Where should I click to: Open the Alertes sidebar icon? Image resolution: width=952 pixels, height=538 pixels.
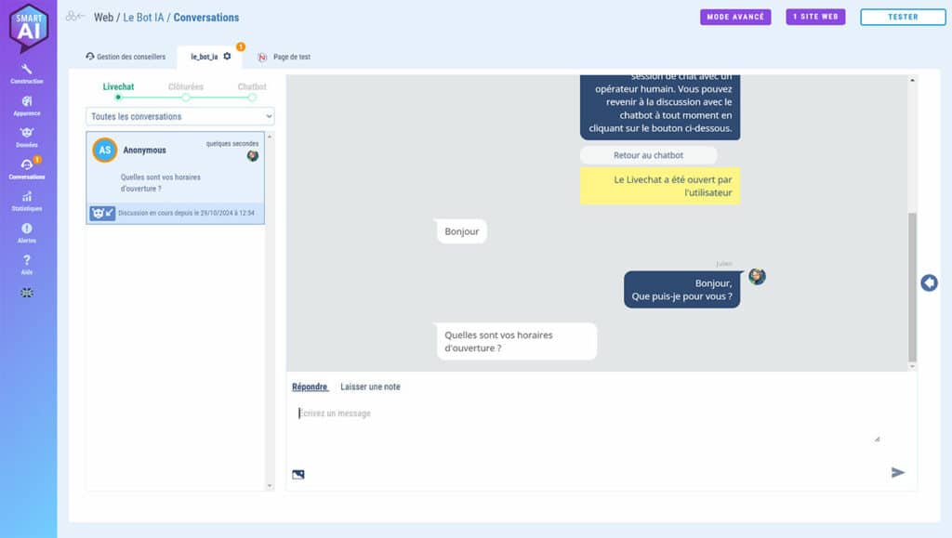click(x=27, y=231)
